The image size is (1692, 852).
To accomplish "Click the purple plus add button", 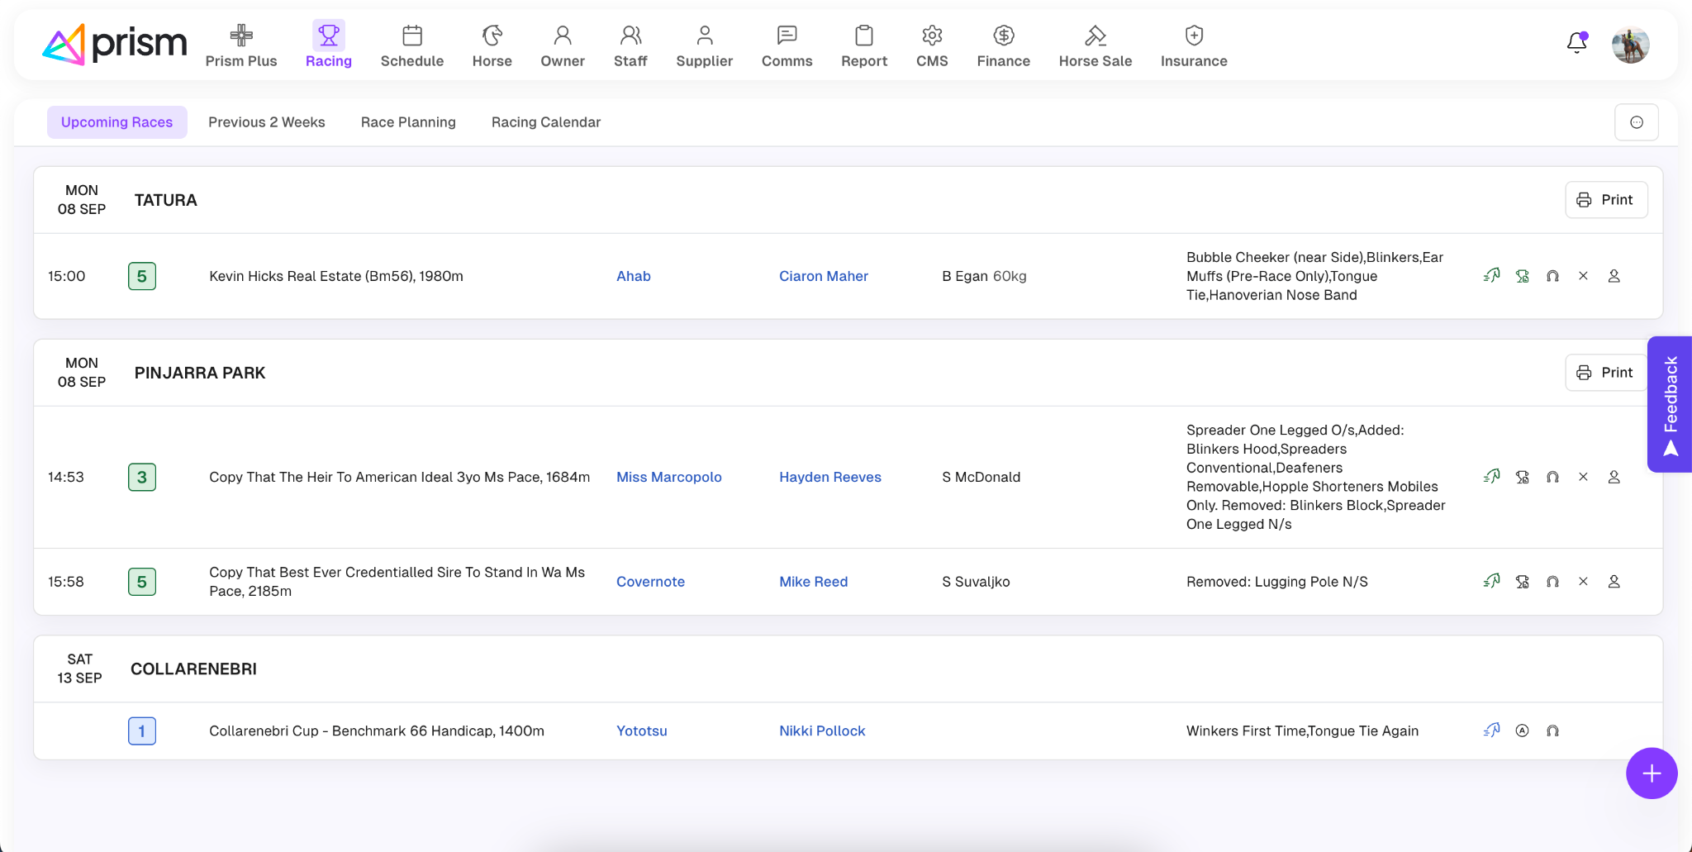I will point(1651,773).
